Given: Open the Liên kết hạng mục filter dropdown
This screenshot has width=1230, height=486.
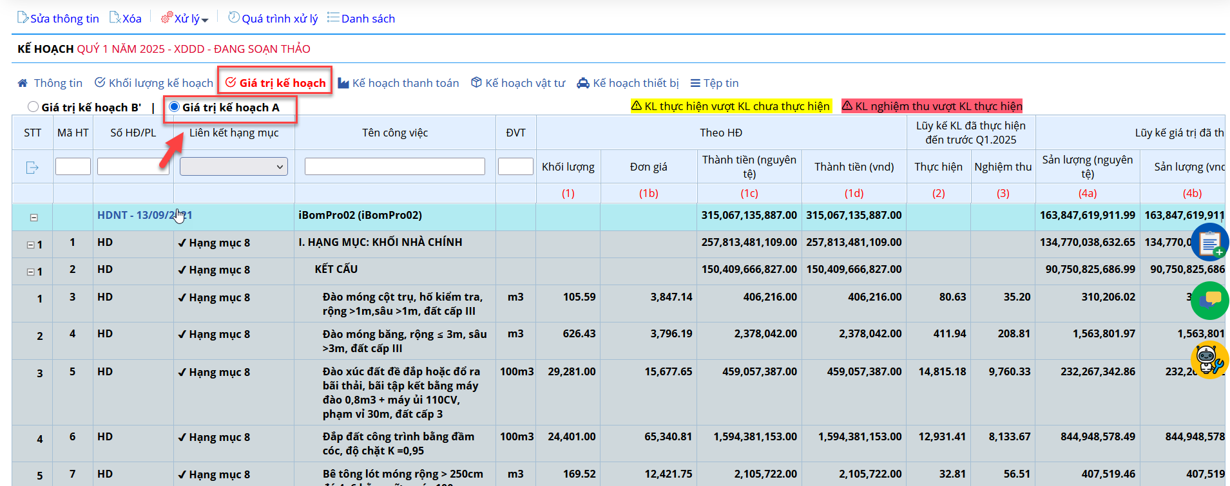Looking at the screenshot, I should (233, 167).
